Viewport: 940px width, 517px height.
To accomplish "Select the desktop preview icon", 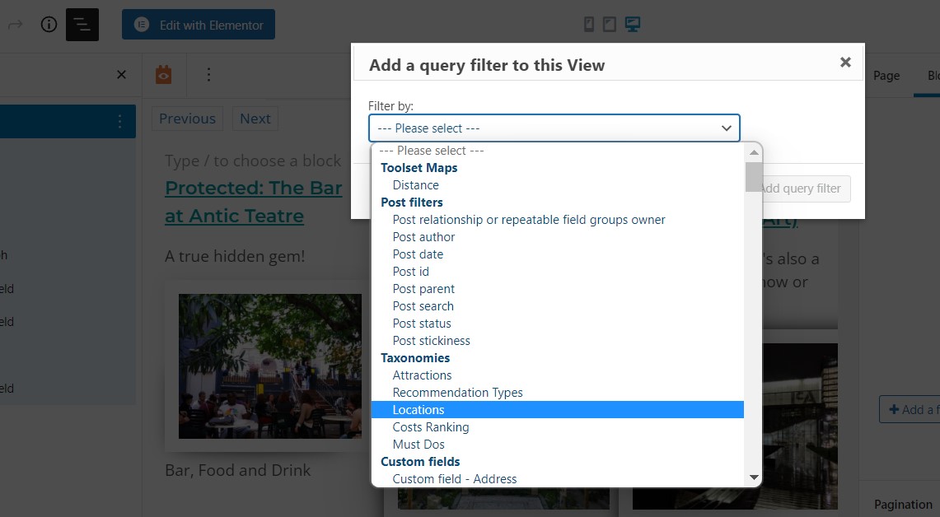I will click(632, 25).
